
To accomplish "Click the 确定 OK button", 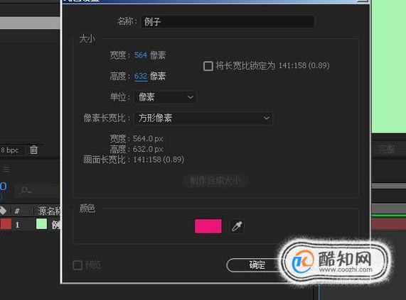I will pyautogui.click(x=257, y=265).
